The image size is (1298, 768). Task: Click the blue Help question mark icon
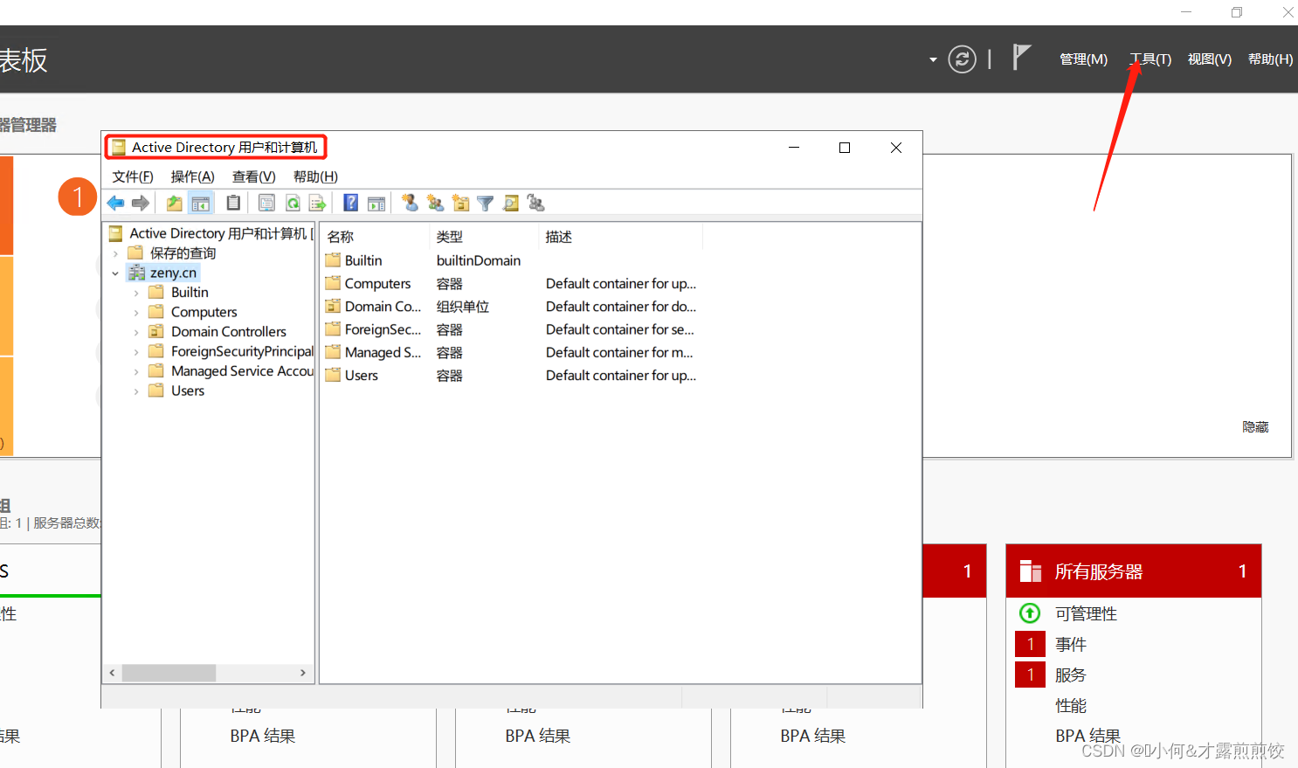(350, 204)
